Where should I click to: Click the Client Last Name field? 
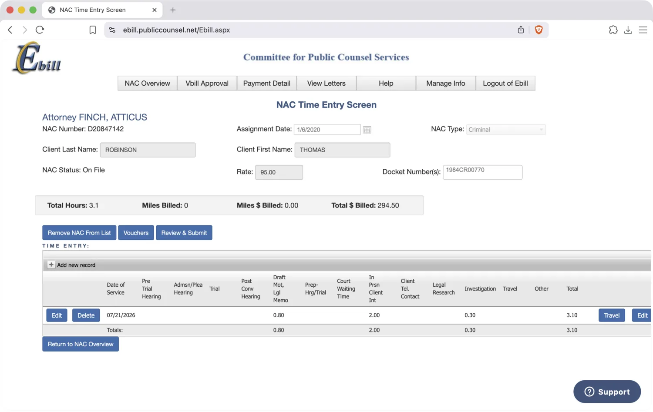(148, 150)
